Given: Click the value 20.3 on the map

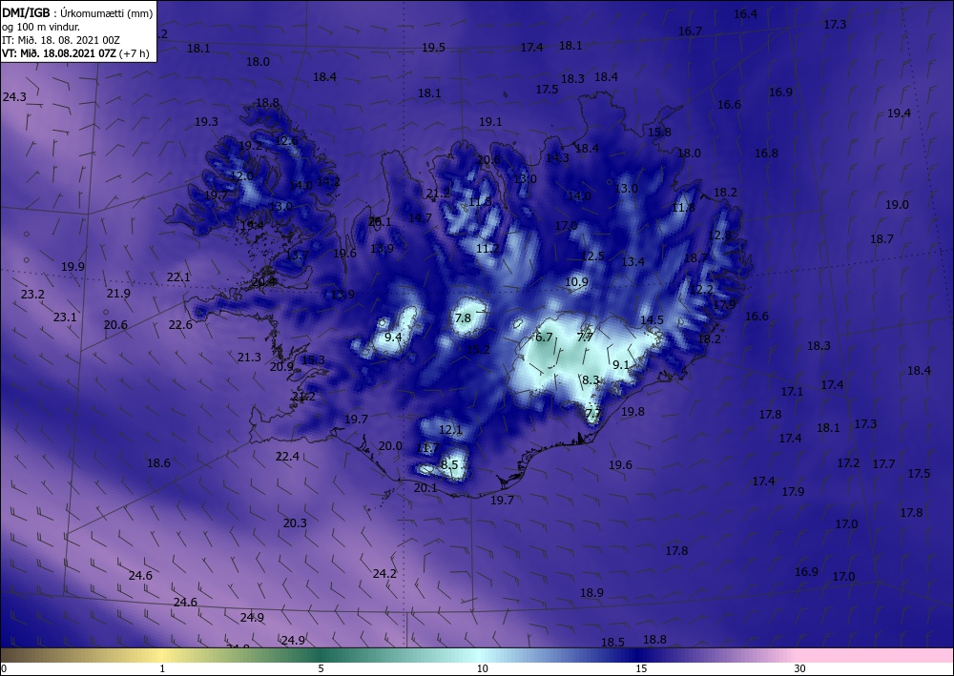Looking at the screenshot, I should (295, 522).
